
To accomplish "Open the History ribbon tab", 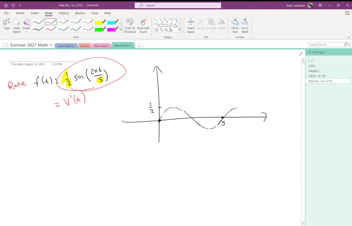I will [x=64, y=13].
